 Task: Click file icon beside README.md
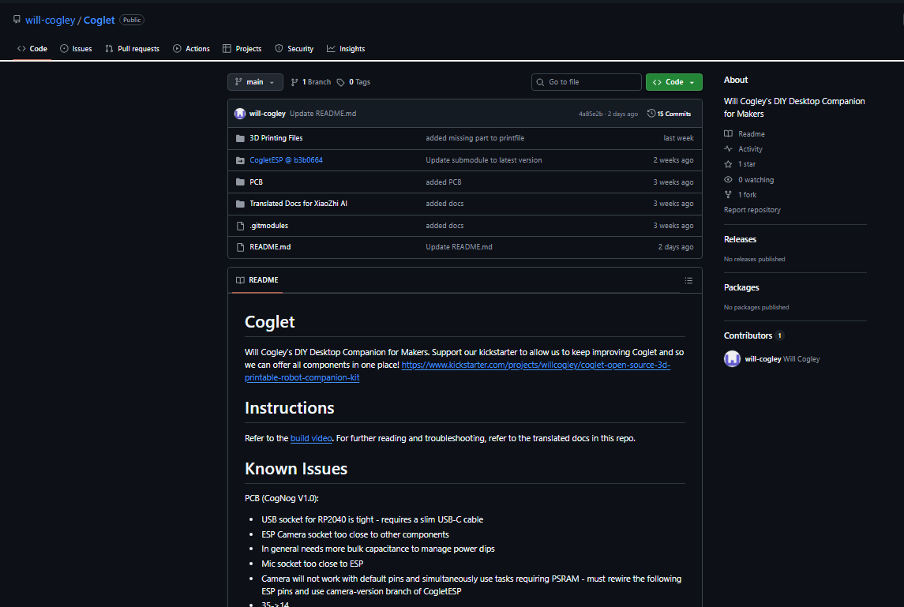241,247
